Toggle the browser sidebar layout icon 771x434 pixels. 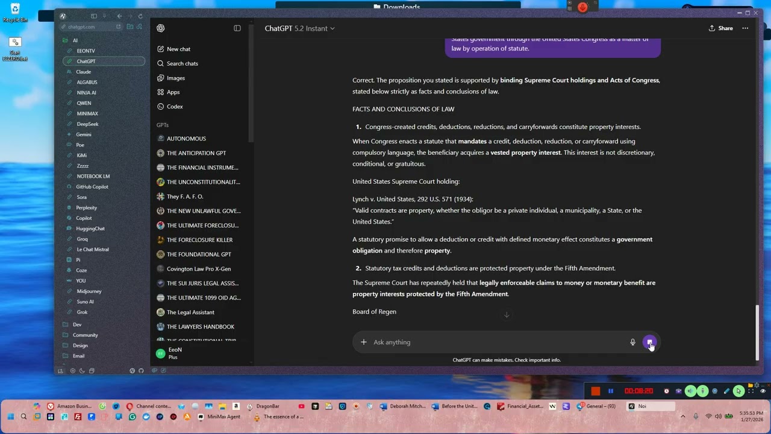point(93,16)
